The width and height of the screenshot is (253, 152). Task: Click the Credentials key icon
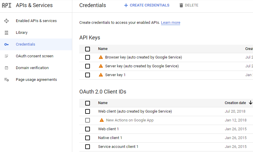[6, 44]
